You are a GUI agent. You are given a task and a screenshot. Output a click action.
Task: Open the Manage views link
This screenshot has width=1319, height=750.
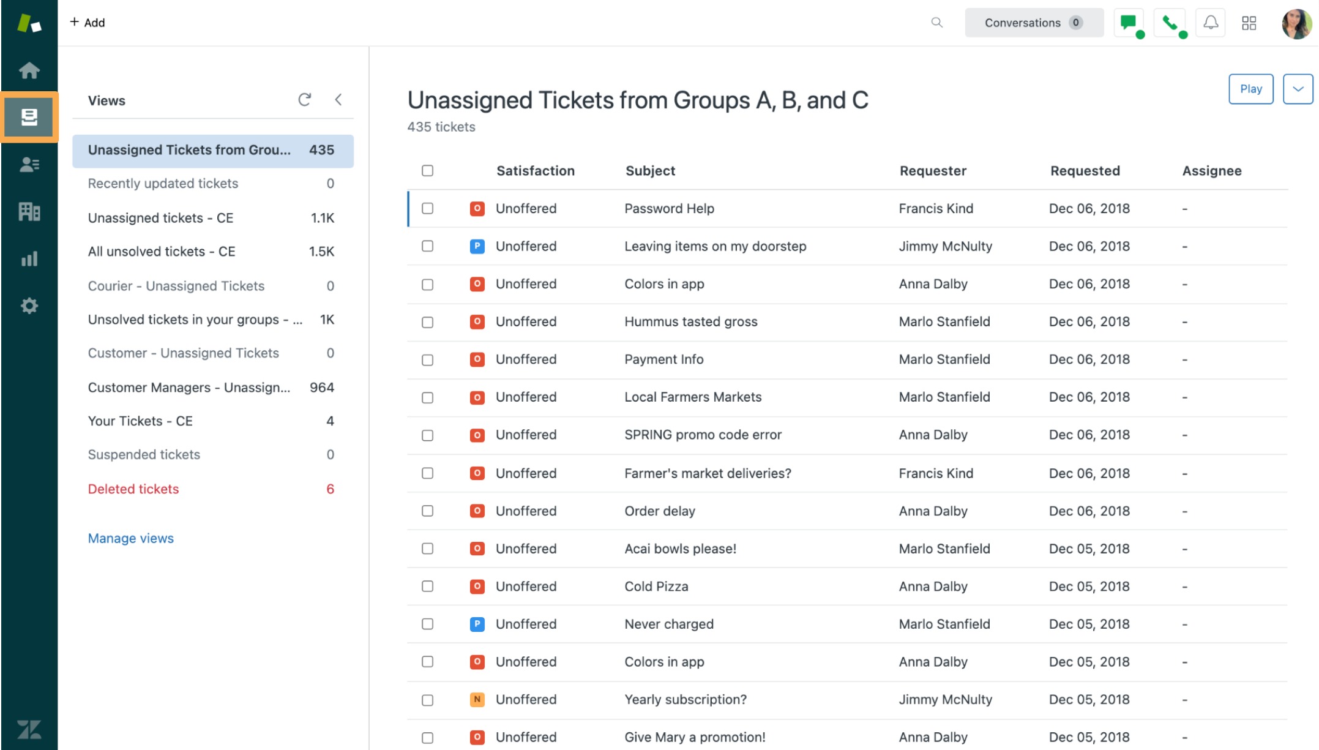[x=130, y=538]
